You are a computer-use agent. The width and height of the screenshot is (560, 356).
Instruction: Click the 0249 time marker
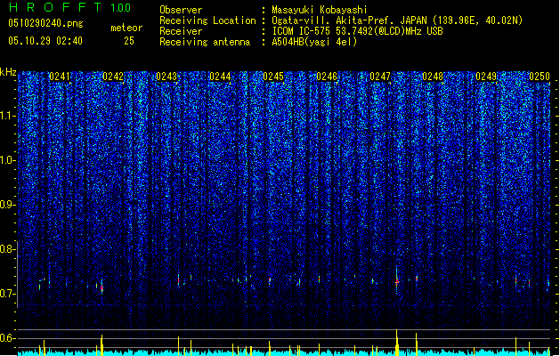486,77
